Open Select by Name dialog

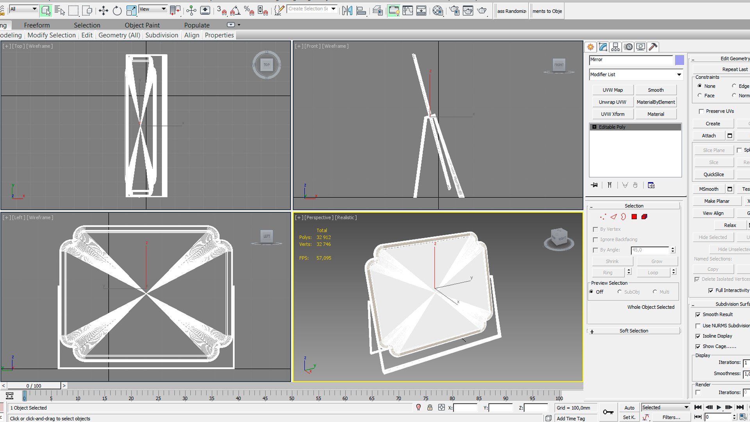point(60,11)
